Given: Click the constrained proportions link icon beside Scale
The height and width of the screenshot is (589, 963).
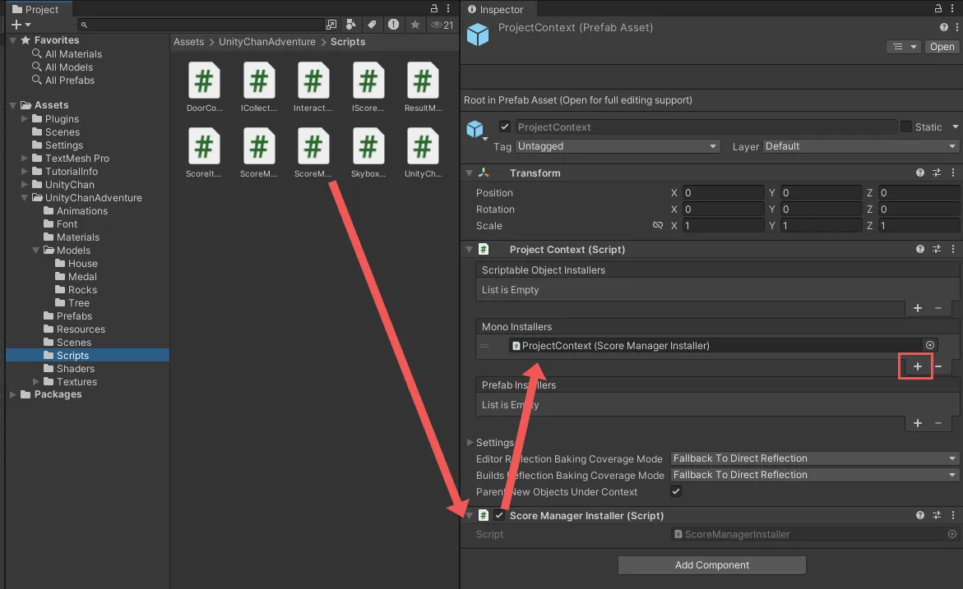Looking at the screenshot, I should point(657,225).
